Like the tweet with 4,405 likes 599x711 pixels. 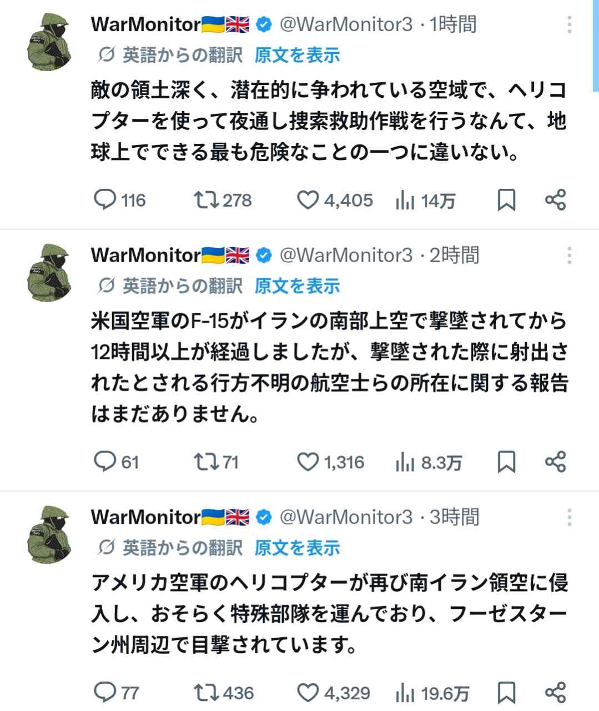click(308, 200)
